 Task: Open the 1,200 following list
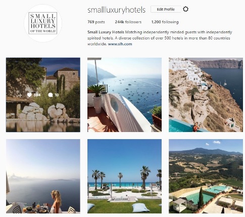165,22
